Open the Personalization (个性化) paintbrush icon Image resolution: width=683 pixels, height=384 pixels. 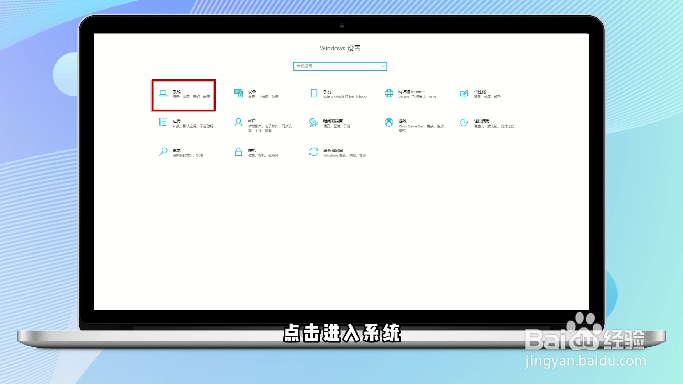click(x=464, y=94)
